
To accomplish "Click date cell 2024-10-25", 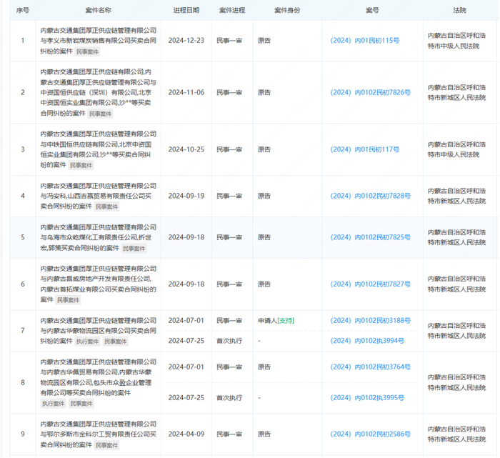I will tap(186, 149).
